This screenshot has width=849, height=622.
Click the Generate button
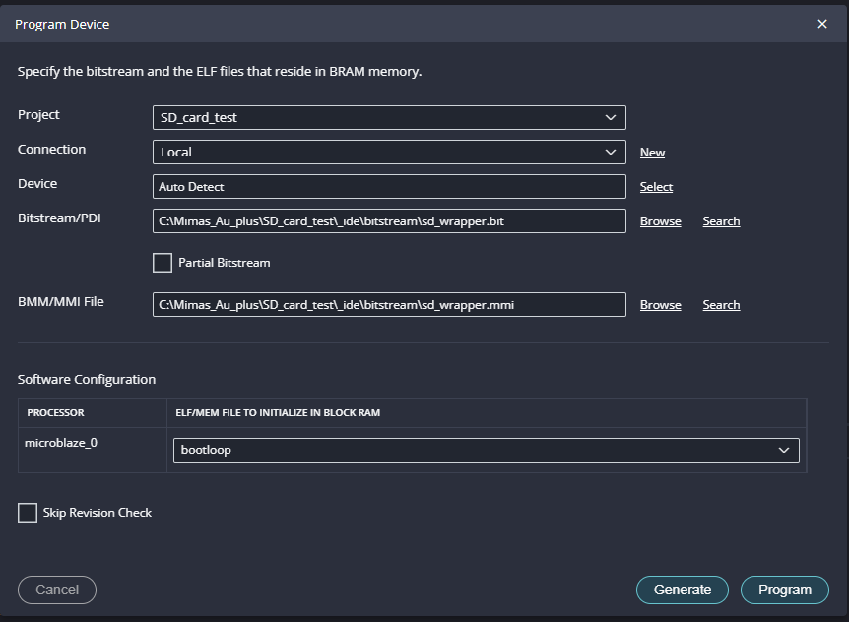683,590
